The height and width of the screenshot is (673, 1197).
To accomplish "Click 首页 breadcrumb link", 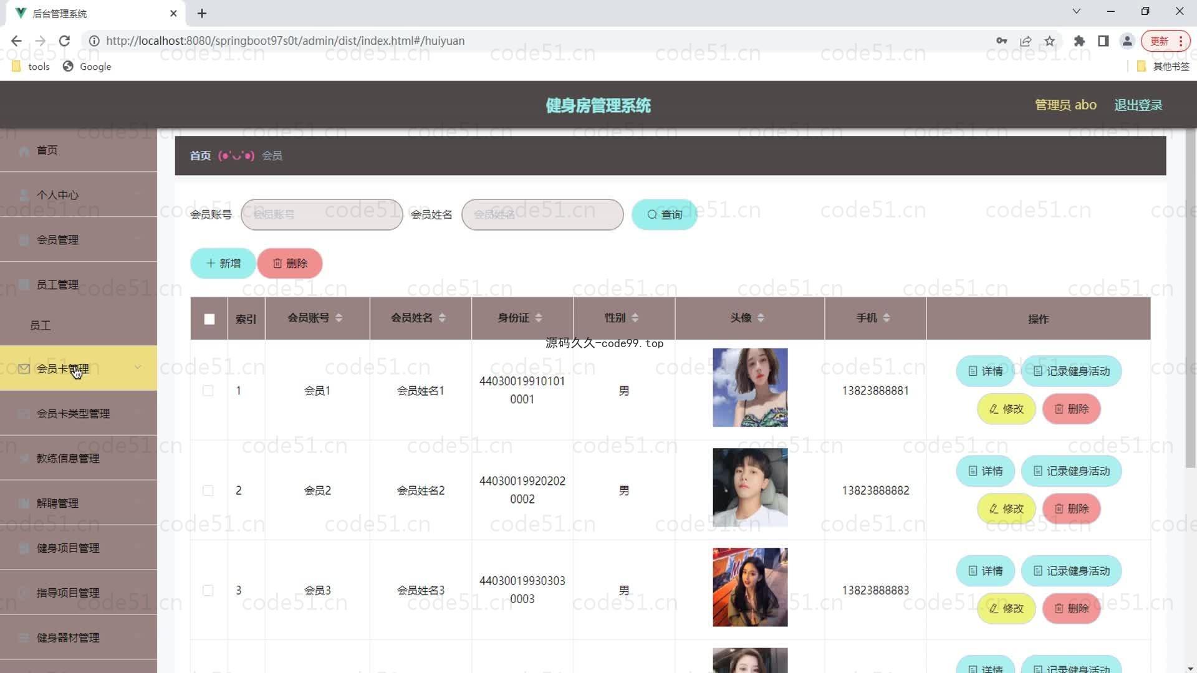I will (200, 156).
